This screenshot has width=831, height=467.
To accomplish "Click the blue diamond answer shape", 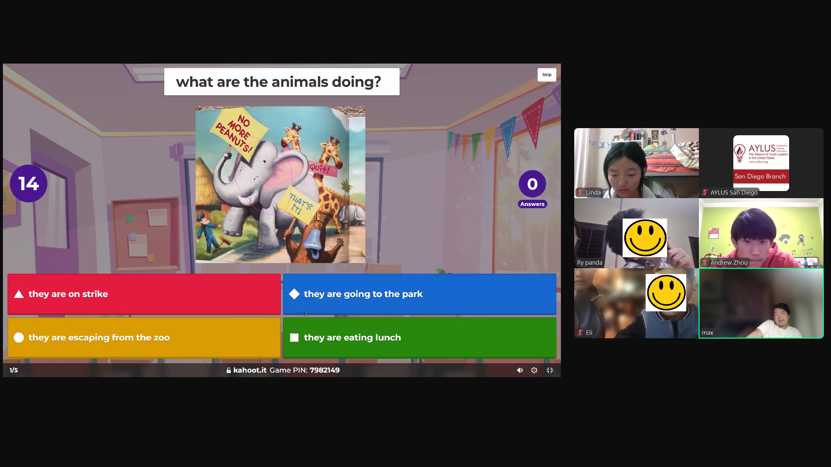I will 294,294.
